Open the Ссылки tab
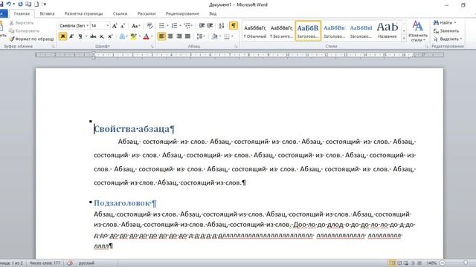The height and width of the screenshot is (267, 476). point(120,13)
